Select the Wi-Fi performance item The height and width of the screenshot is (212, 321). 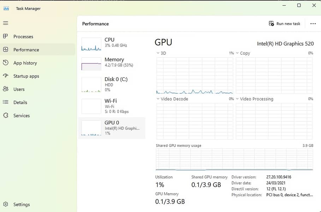click(x=111, y=106)
